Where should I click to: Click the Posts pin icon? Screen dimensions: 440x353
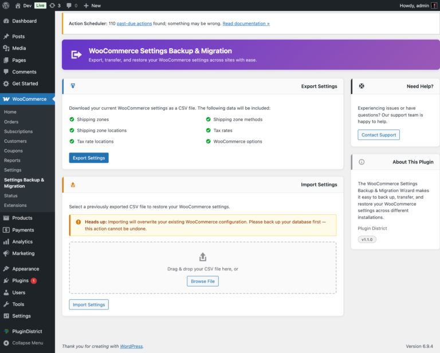(x=6, y=37)
